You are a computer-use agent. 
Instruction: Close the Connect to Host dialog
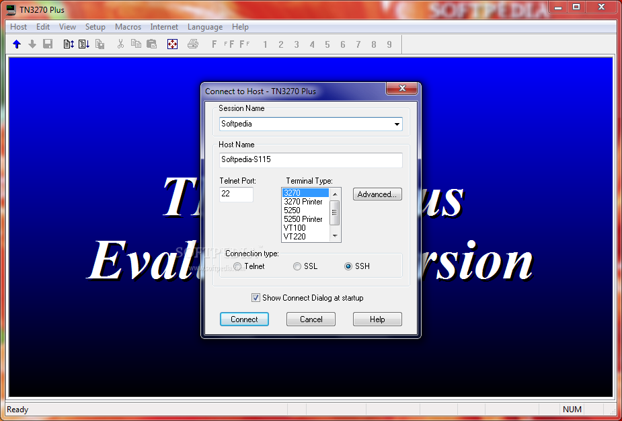(402, 88)
